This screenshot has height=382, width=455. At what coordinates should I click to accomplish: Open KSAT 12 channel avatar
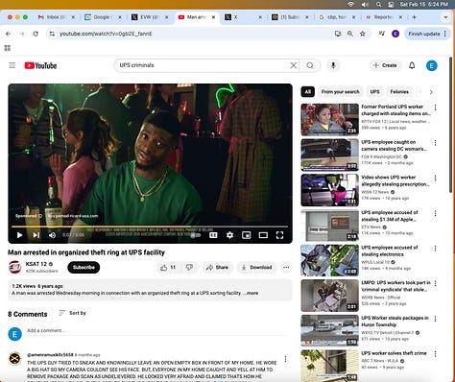pyautogui.click(x=14, y=267)
